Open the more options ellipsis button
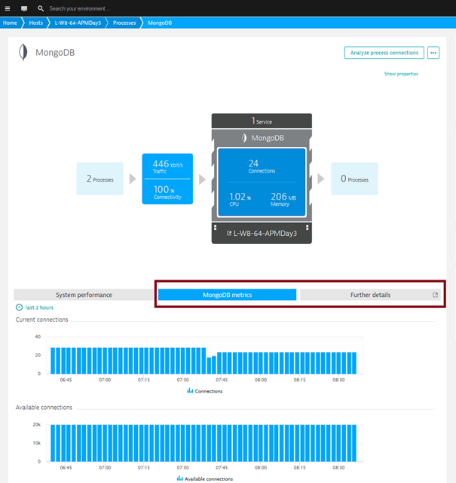This screenshot has height=483, width=456. (x=433, y=53)
